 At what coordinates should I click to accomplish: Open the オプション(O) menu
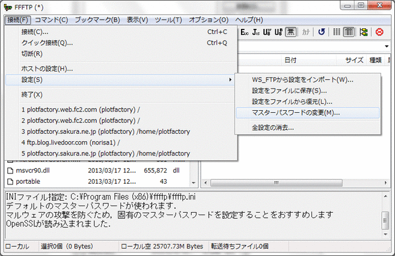click(209, 20)
